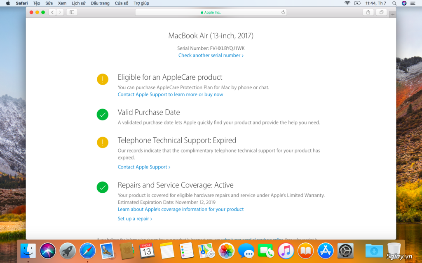Toggle the Safari sidebar button
This screenshot has height=263, width=422.
pos(72,12)
